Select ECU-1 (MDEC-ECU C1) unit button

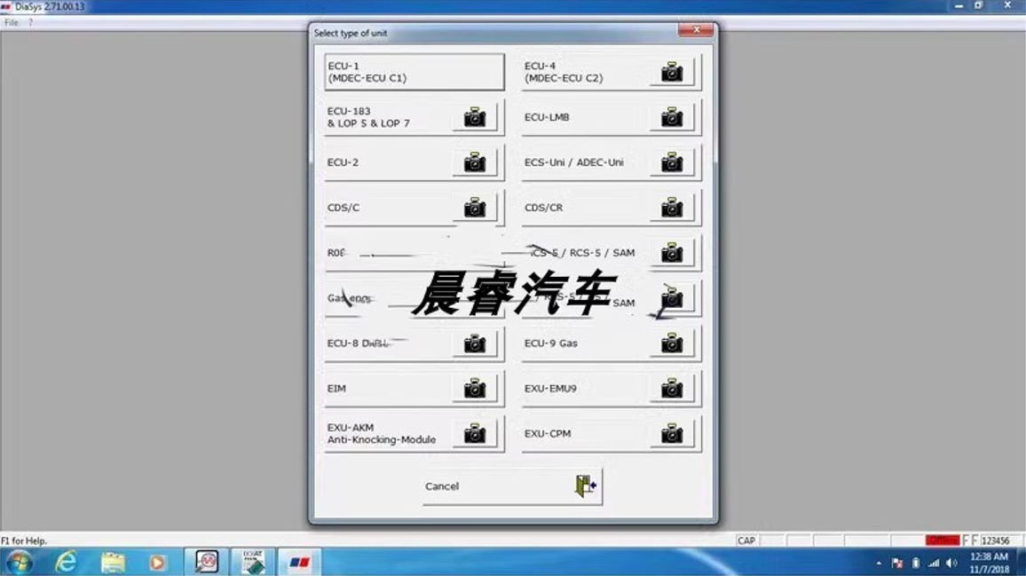pyautogui.click(x=414, y=72)
